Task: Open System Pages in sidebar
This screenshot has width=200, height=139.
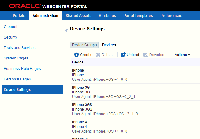Action: tap(16, 58)
